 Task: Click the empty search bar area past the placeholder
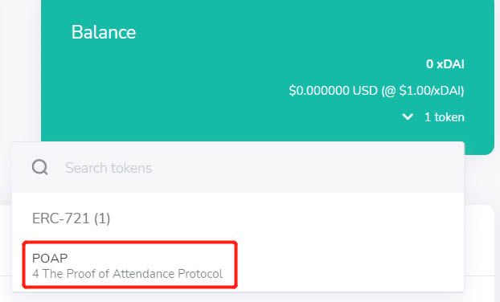coord(303,168)
